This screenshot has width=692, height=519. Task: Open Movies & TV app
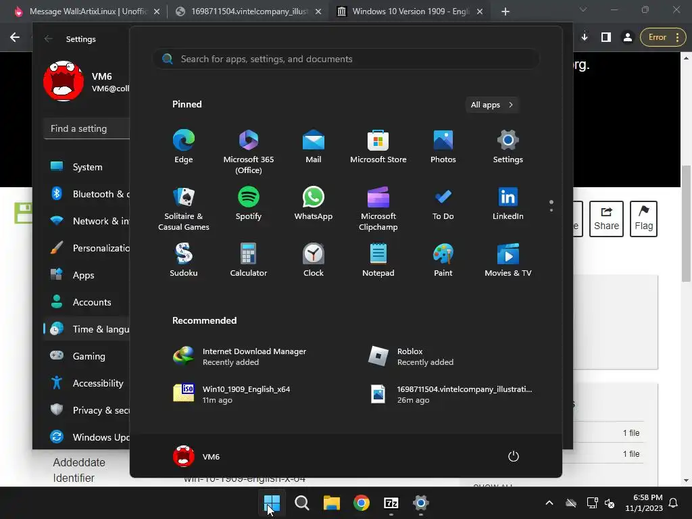(x=508, y=260)
